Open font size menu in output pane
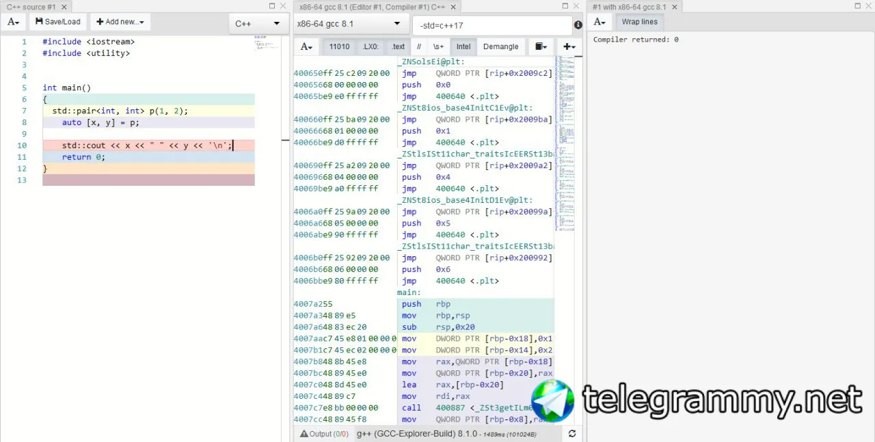This screenshot has width=875, height=442. click(600, 22)
